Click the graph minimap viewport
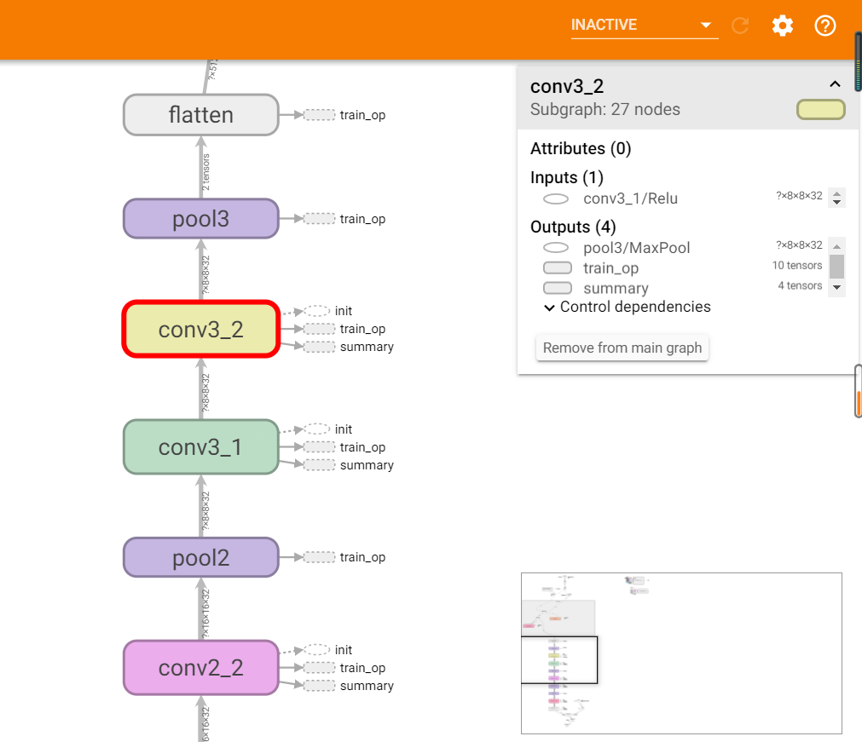 559,659
